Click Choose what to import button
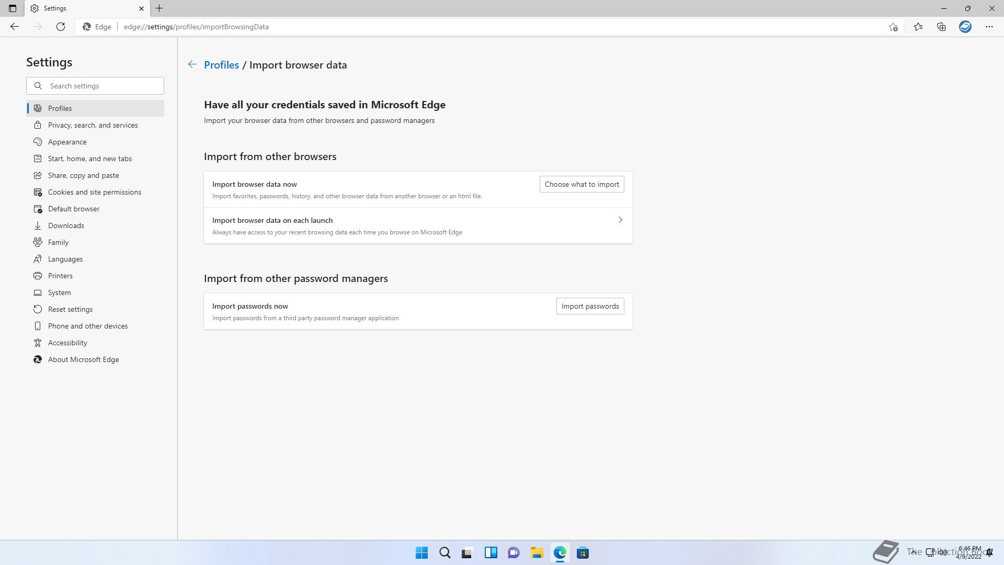The height and width of the screenshot is (565, 1004). pyautogui.click(x=581, y=184)
